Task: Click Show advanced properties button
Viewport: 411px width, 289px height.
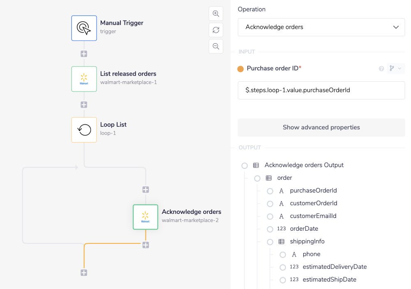Action: click(x=321, y=127)
